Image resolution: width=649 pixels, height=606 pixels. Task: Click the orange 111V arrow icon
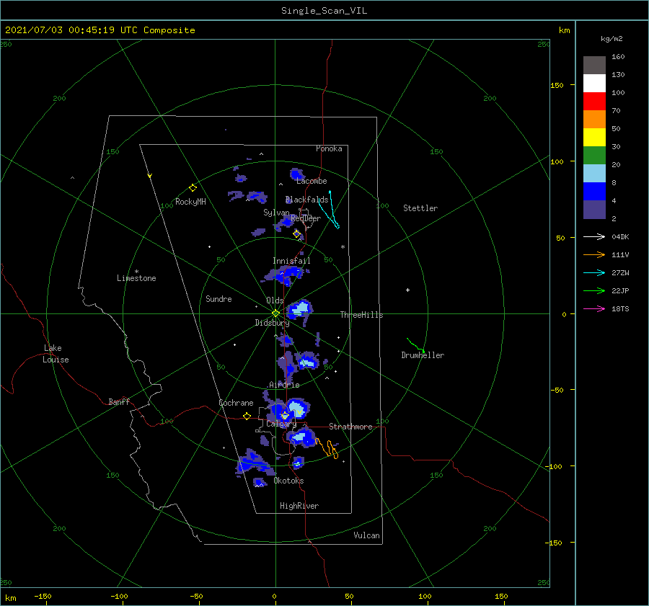tap(594, 255)
